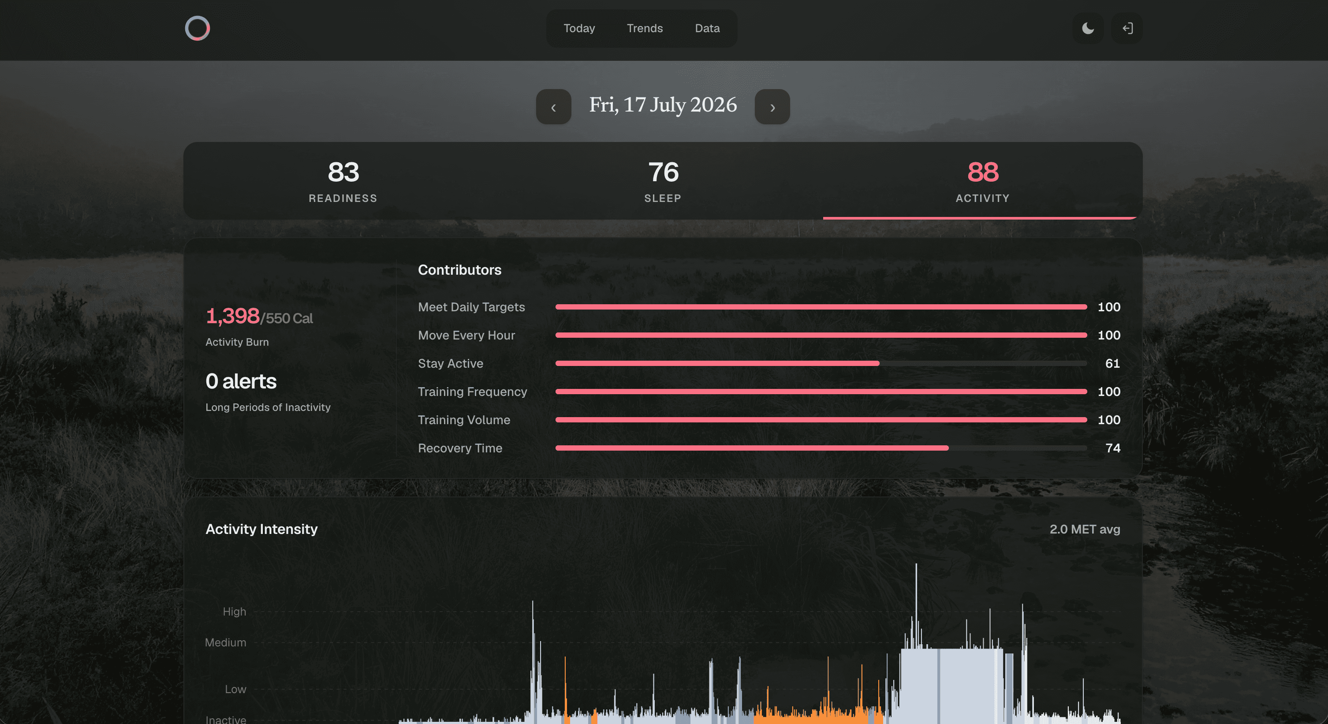
Task: Click the logout icon
Action: click(1127, 28)
